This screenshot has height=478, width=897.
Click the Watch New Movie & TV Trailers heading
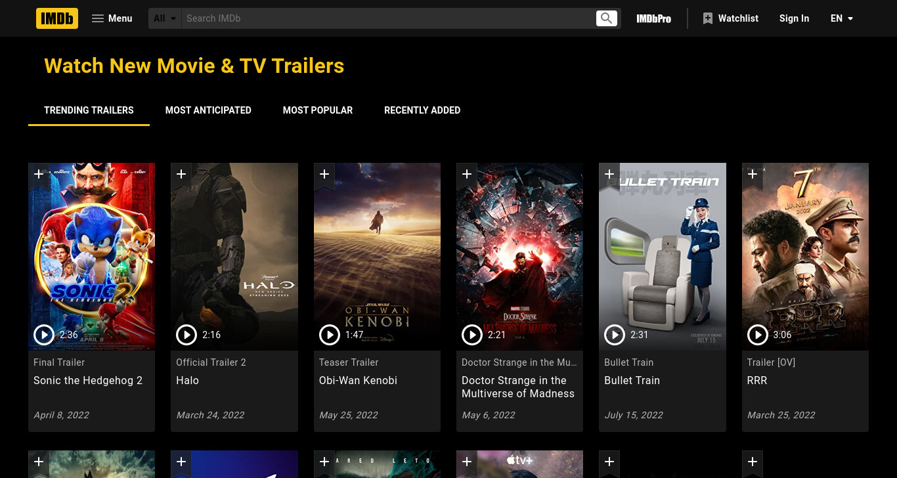[x=194, y=66]
